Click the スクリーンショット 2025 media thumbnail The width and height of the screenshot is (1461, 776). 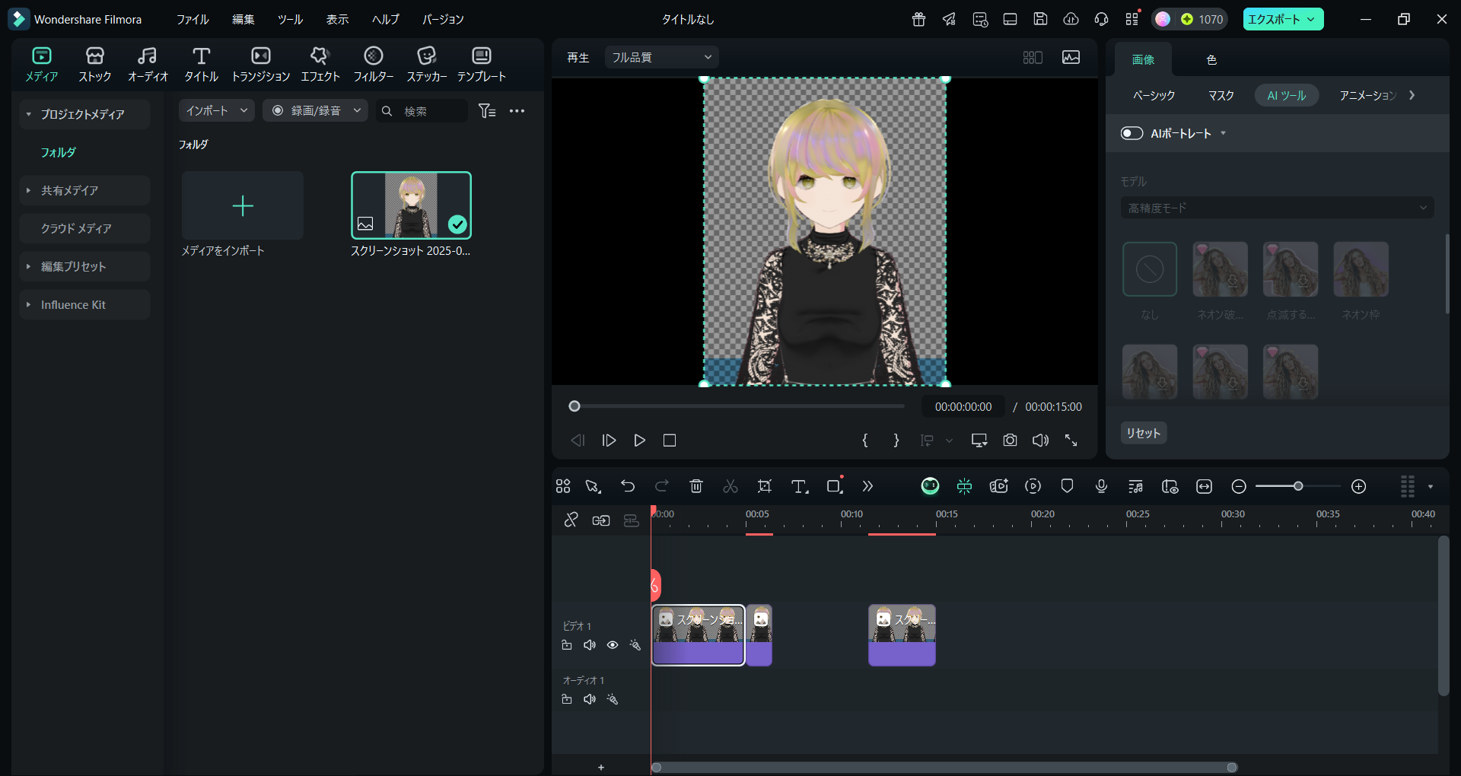(x=411, y=205)
